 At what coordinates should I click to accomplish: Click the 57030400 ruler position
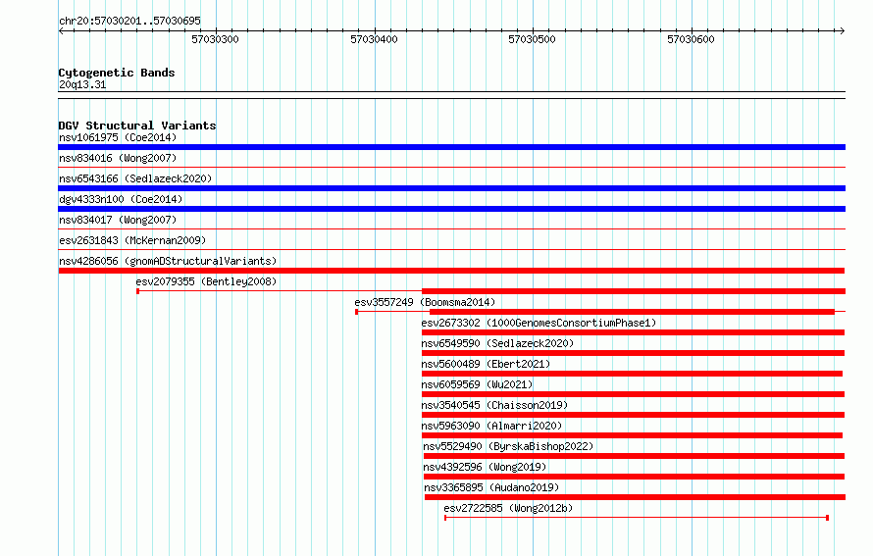click(374, 39)
